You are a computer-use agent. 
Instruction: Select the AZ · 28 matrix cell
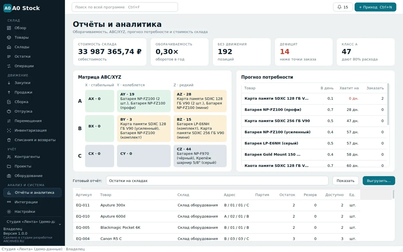point(200,101)
